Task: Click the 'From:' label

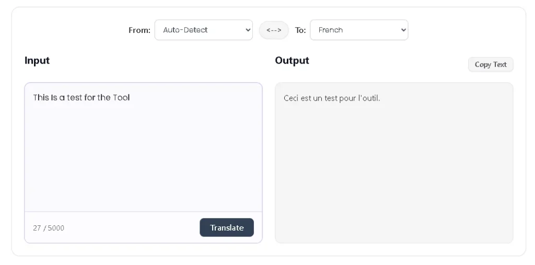Action: click(139, 30)
